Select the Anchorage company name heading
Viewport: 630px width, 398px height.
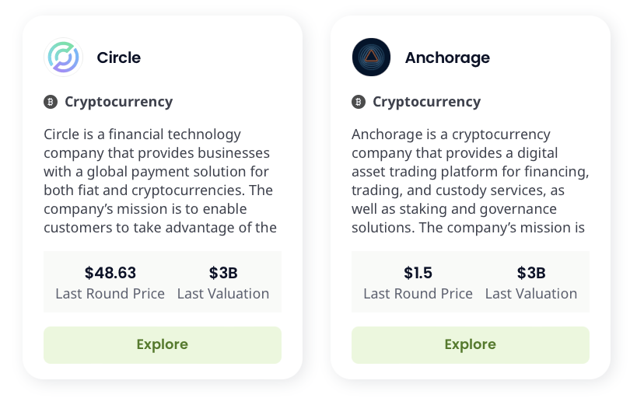pos(447,58)
